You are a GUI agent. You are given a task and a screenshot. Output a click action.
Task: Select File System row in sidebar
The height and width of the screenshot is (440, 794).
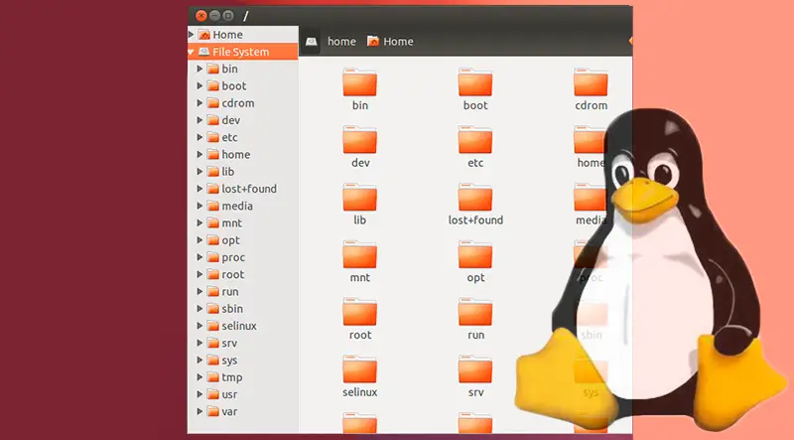click(x=242, y=52)
